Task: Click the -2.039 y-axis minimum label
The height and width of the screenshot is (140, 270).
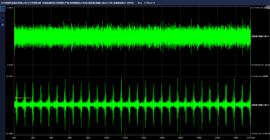Action: point(9,65)
